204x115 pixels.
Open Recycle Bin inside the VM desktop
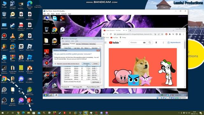click(47, 30)
